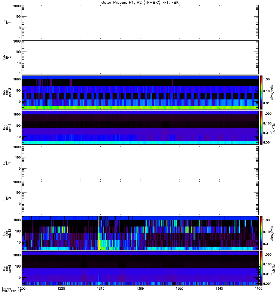Click the thb scm1 nT color bar
This screenshot has height=299, width=280.
click(261, 127)
